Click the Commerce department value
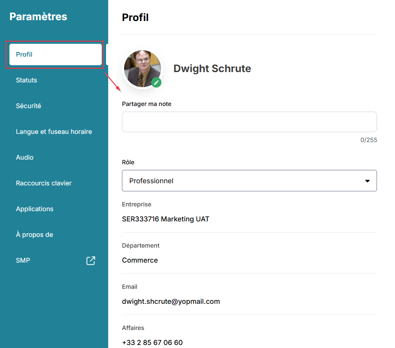395x348 pixels. [x=140, y=260]
